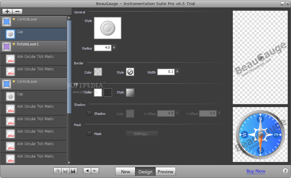Select the last visible Adv Circular Tick Marks row
Screen dimensions: 291x178
[34, 159]
